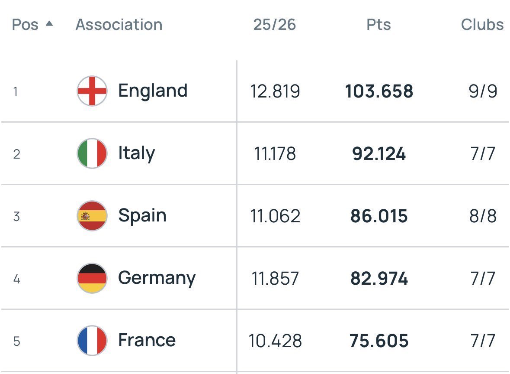Open the Germany association link
Viewport: 510px width, 374px height.
tap(157, 278)
